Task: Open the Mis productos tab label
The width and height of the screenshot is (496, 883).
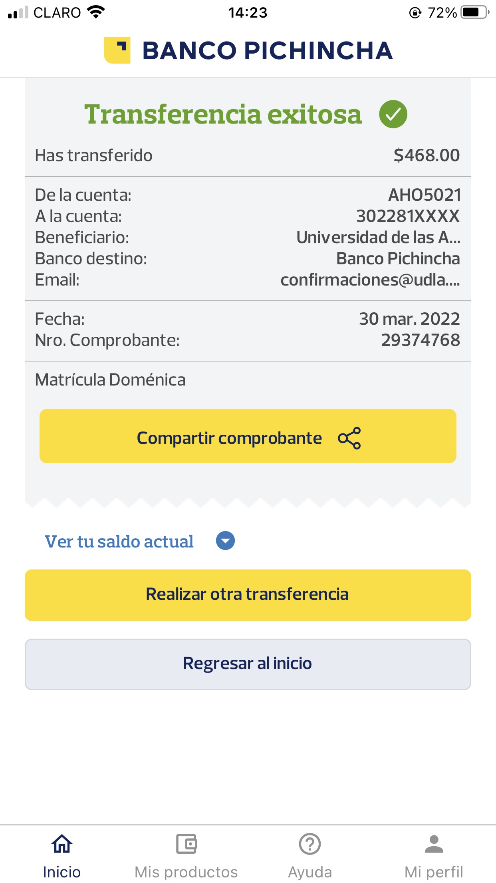Action: coord(186,872)
